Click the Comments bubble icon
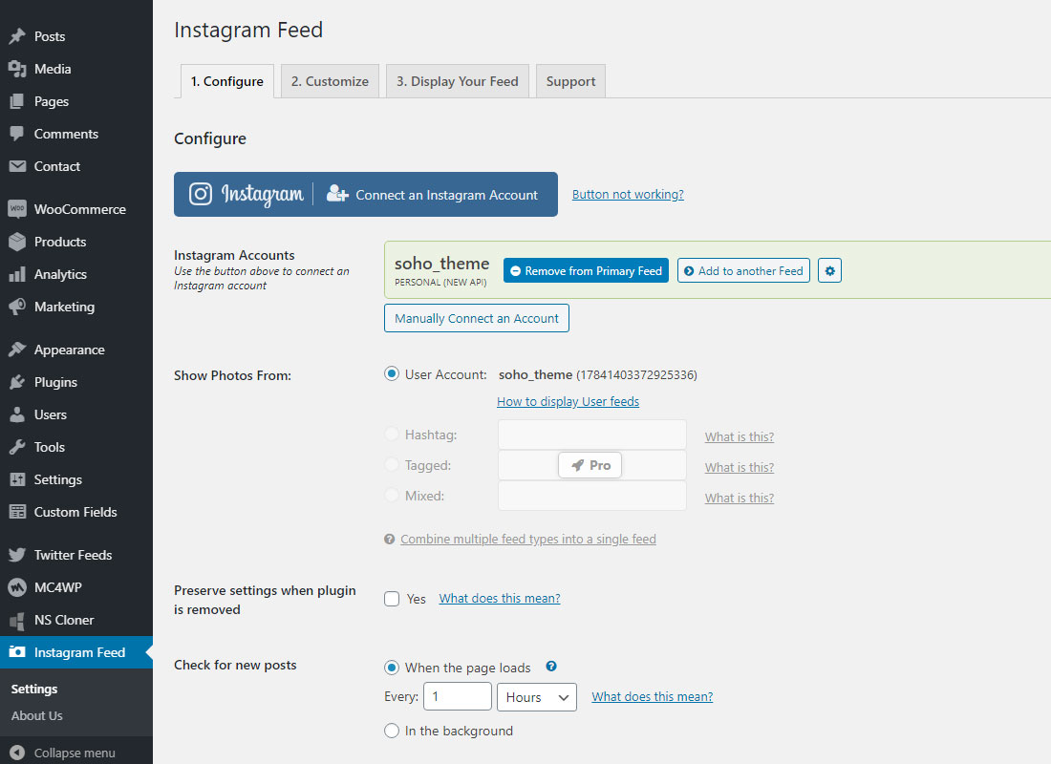Image resolution: width=1051 pixels, height=764 pixels. click(17, 134)
